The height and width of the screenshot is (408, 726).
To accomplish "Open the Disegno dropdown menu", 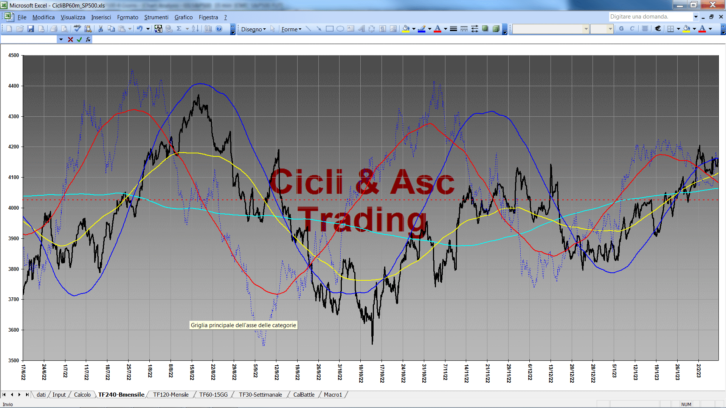I will click(254, 29).
